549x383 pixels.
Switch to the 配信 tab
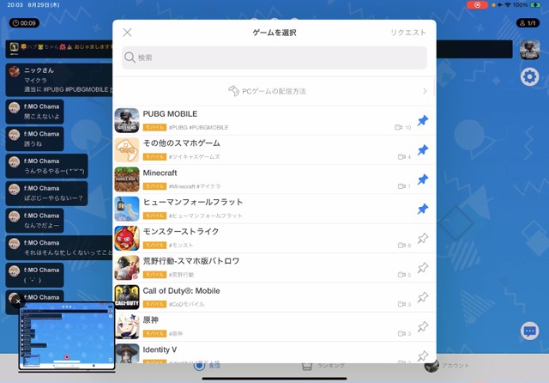(x=208, y=366)
